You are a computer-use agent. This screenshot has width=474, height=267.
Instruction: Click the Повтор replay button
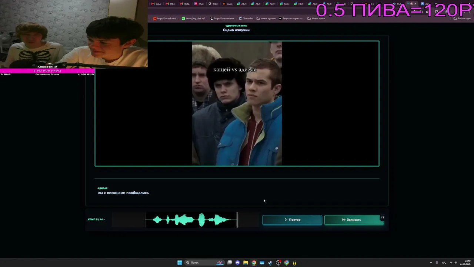click(x=292, y=220)
